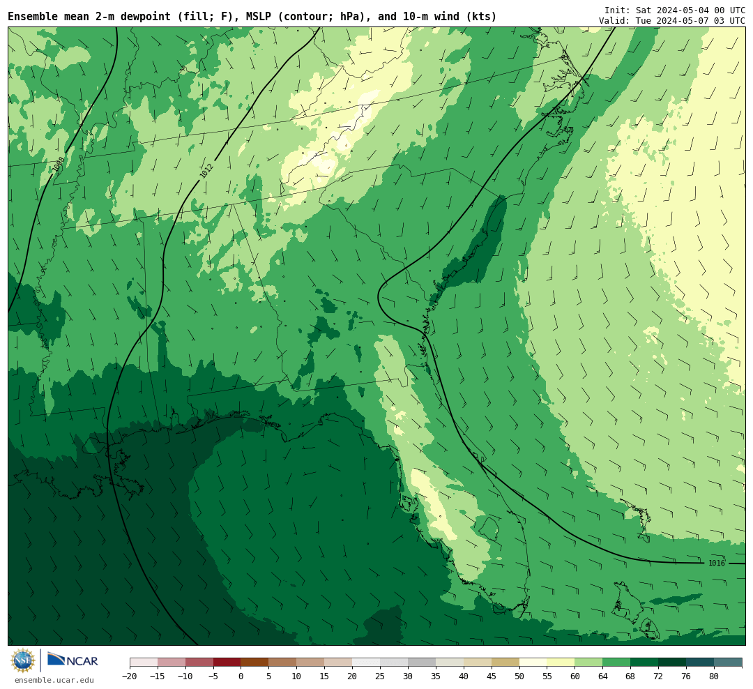Pick the dark red swatch between -5 and 0

[227, 662]
